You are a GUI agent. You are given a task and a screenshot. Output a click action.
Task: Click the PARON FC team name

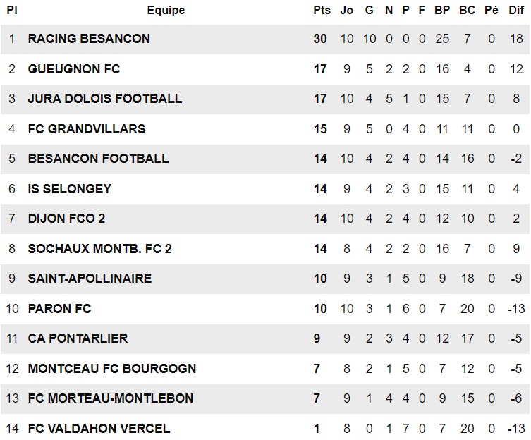coord(60,309)
